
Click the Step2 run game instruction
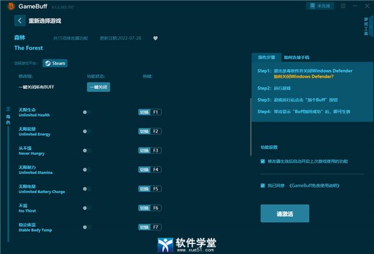point(274,88)
